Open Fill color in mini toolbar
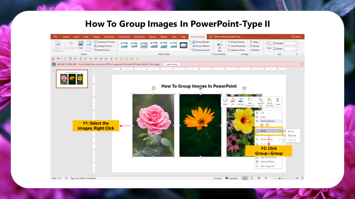 coord(232,102)
